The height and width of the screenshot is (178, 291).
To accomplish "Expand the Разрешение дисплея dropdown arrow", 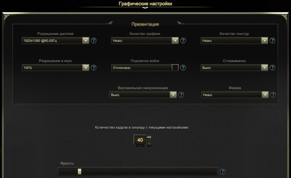I will [86, 40].
